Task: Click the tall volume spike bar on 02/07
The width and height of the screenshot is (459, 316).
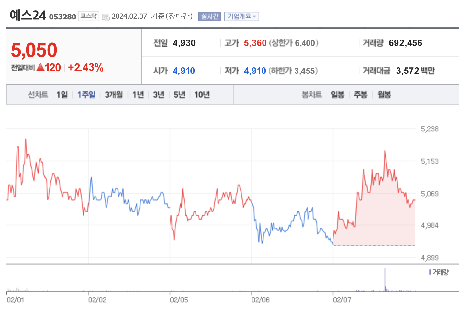Action: point(385,280)
